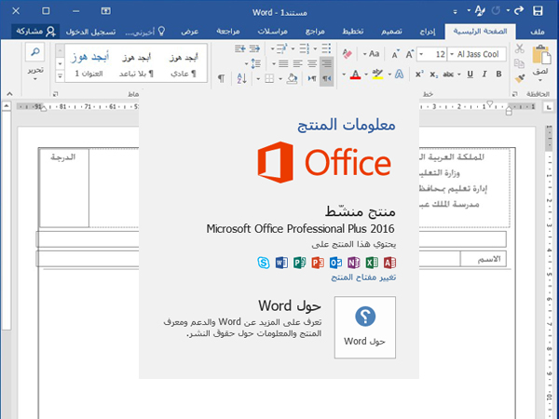Click the Save icon in title bar
This screenshot has width=559, height=419.
538,11
